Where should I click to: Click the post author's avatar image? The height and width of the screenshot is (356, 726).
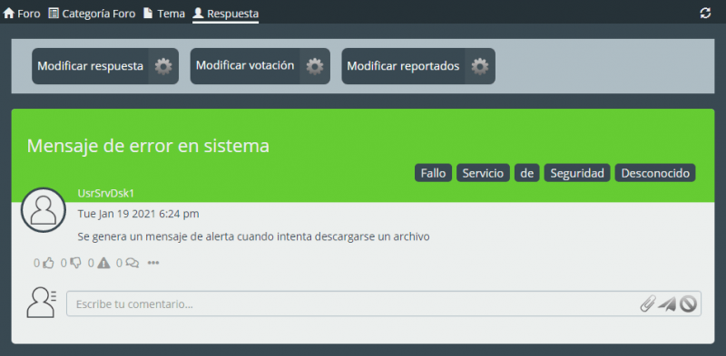pyautogui.click(x=43, y=210)
